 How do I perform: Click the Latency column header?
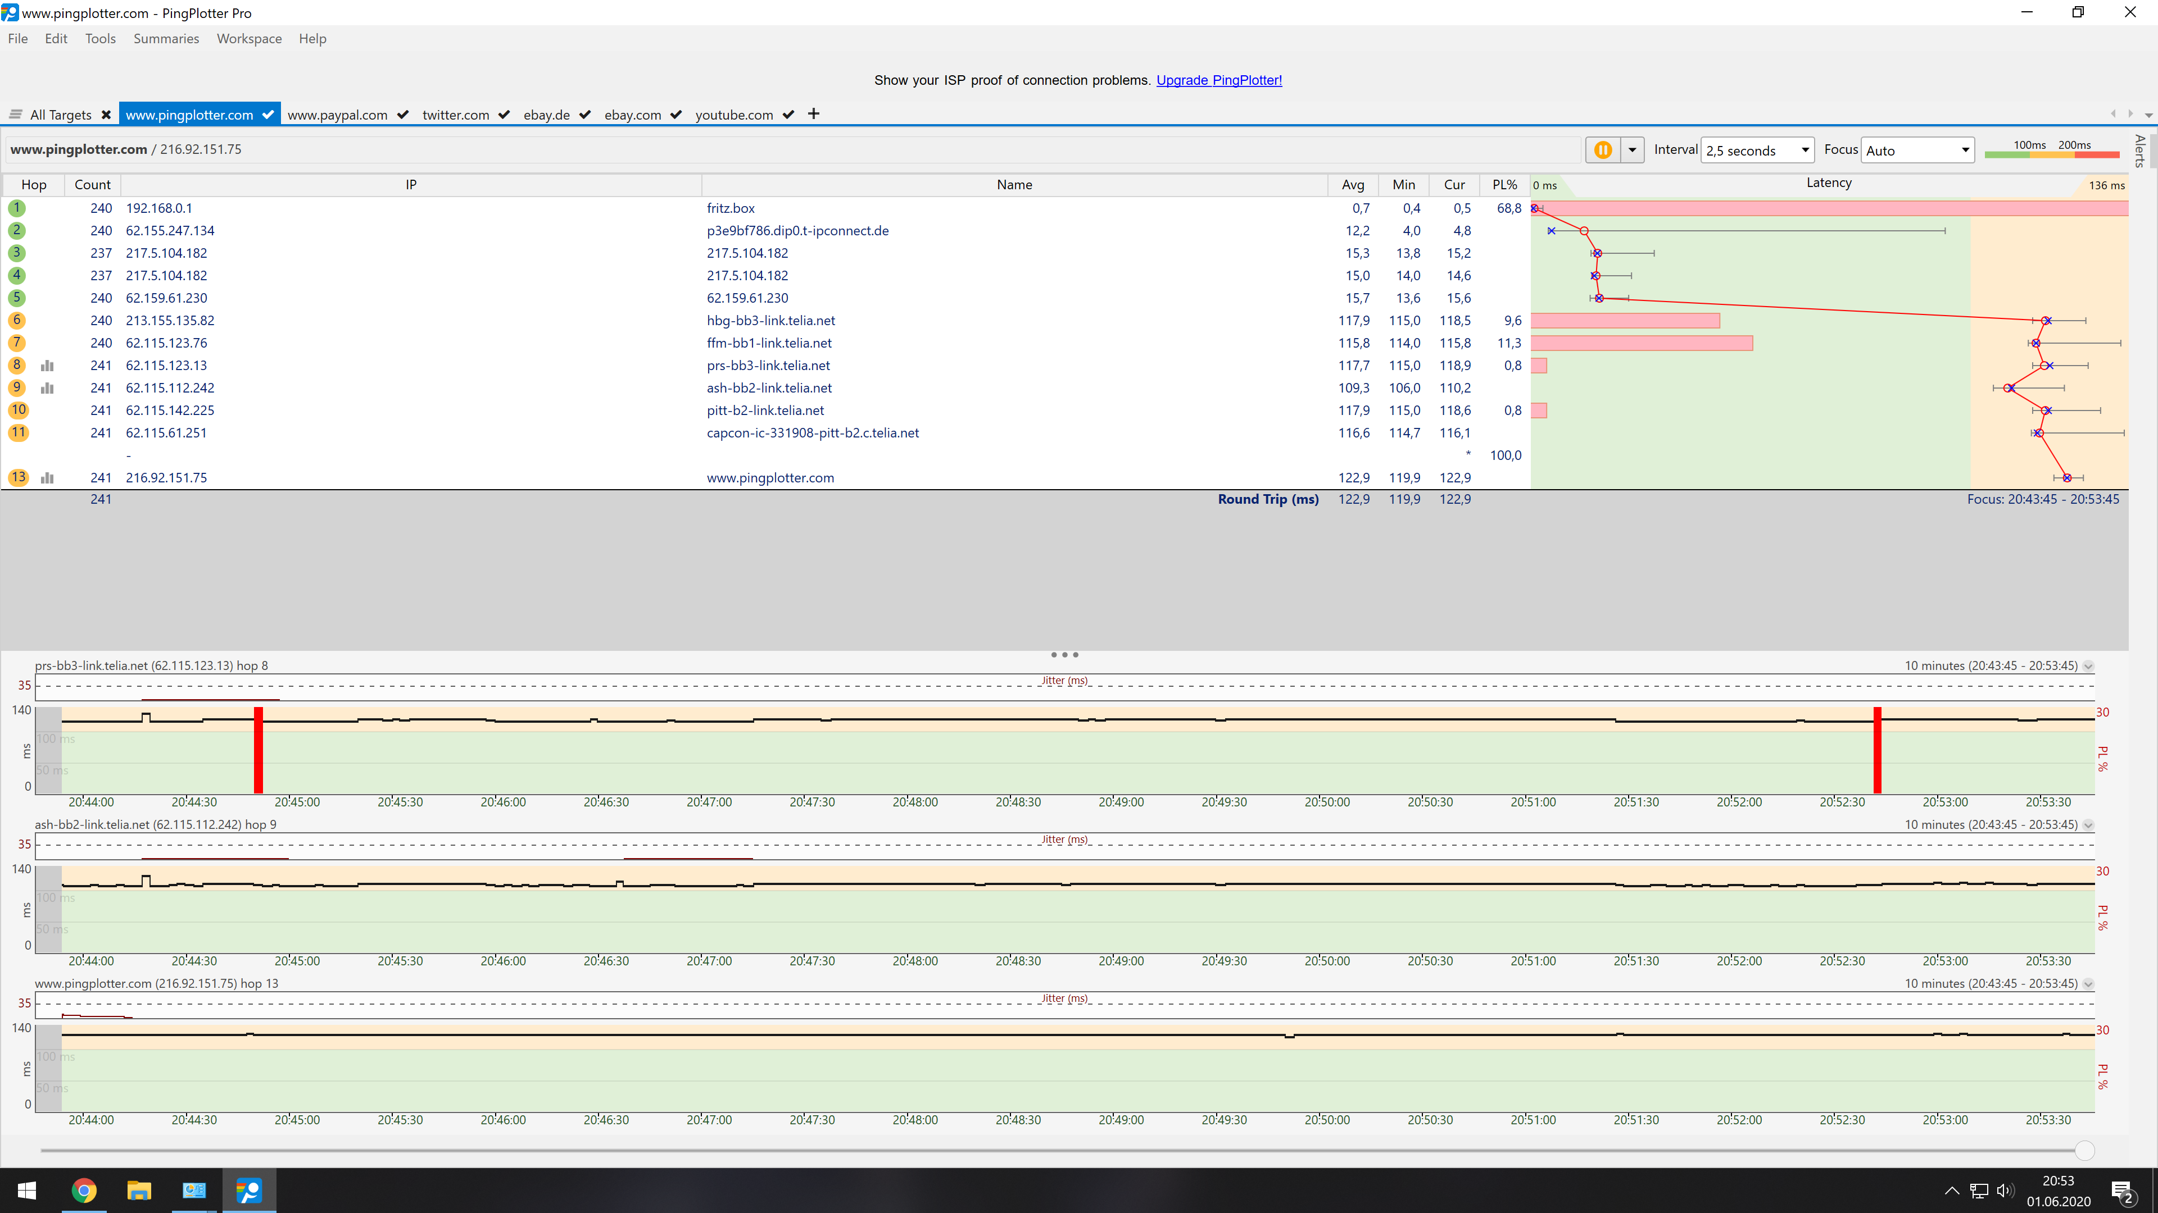pos(1829,183)
